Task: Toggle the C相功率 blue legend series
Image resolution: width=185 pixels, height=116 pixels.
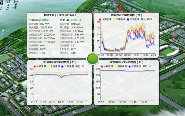Action: 133,19
